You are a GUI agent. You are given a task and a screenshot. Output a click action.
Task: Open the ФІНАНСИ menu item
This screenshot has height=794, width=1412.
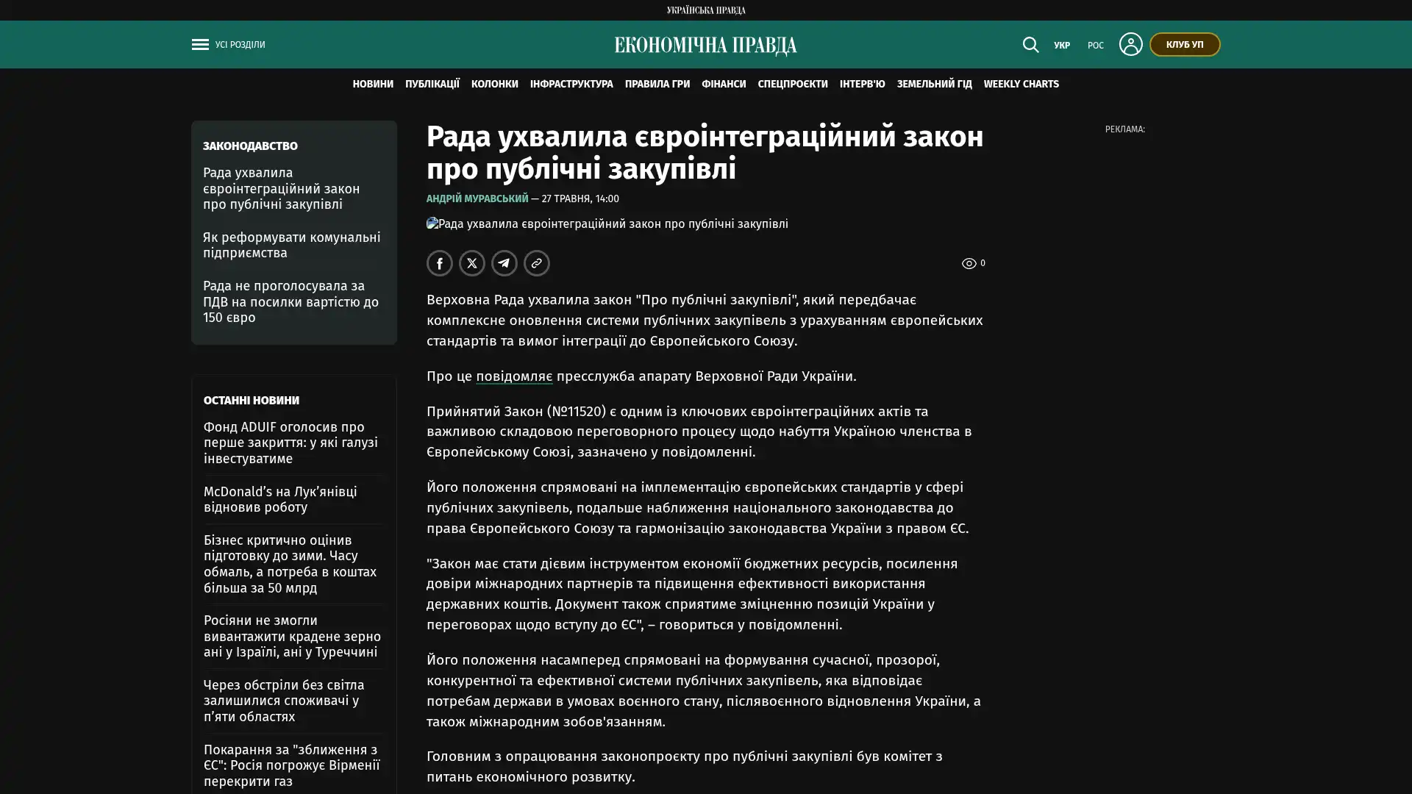coord(724,84)
